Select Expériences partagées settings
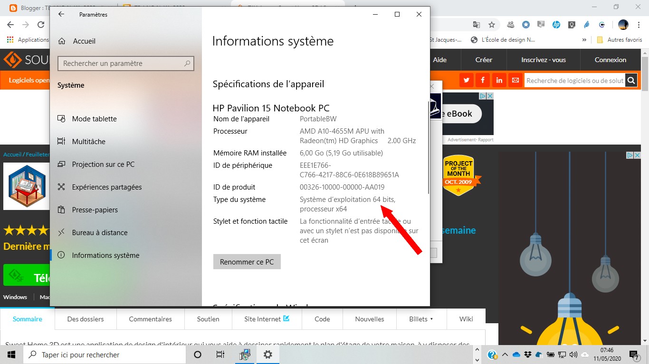This screenshot has height=364, width=649. click(x=106, y=187)
